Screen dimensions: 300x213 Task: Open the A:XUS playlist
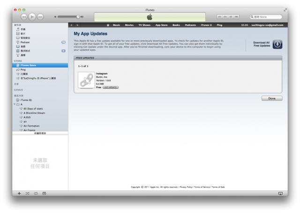[40, 117]
